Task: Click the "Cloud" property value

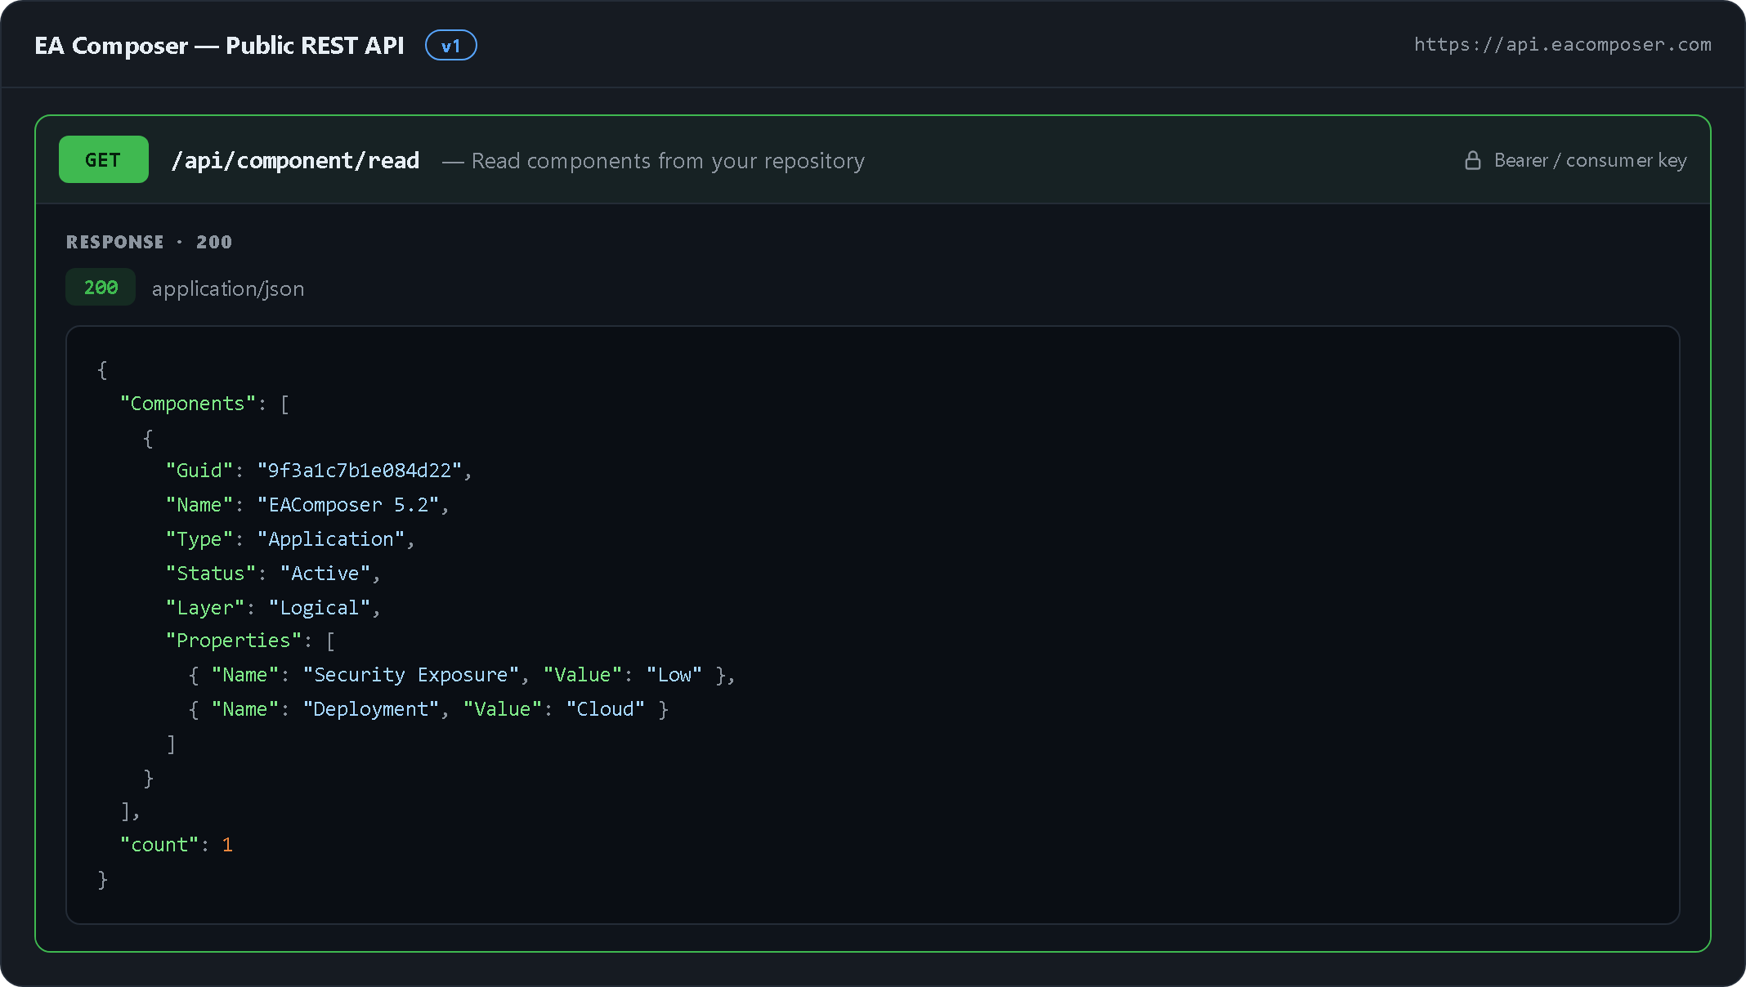Action: click(606, 709)
